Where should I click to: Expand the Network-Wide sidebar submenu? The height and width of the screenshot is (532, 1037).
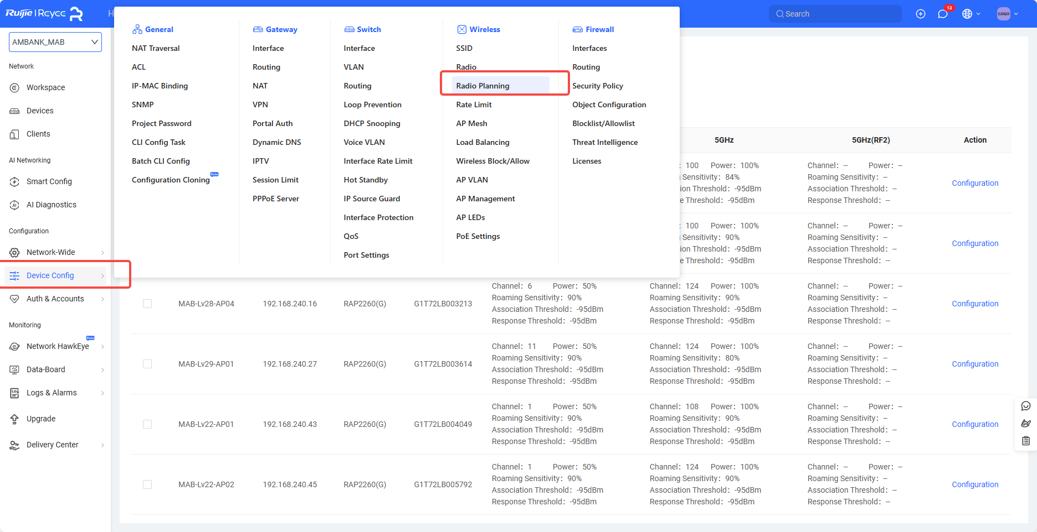tap(102, 253)
